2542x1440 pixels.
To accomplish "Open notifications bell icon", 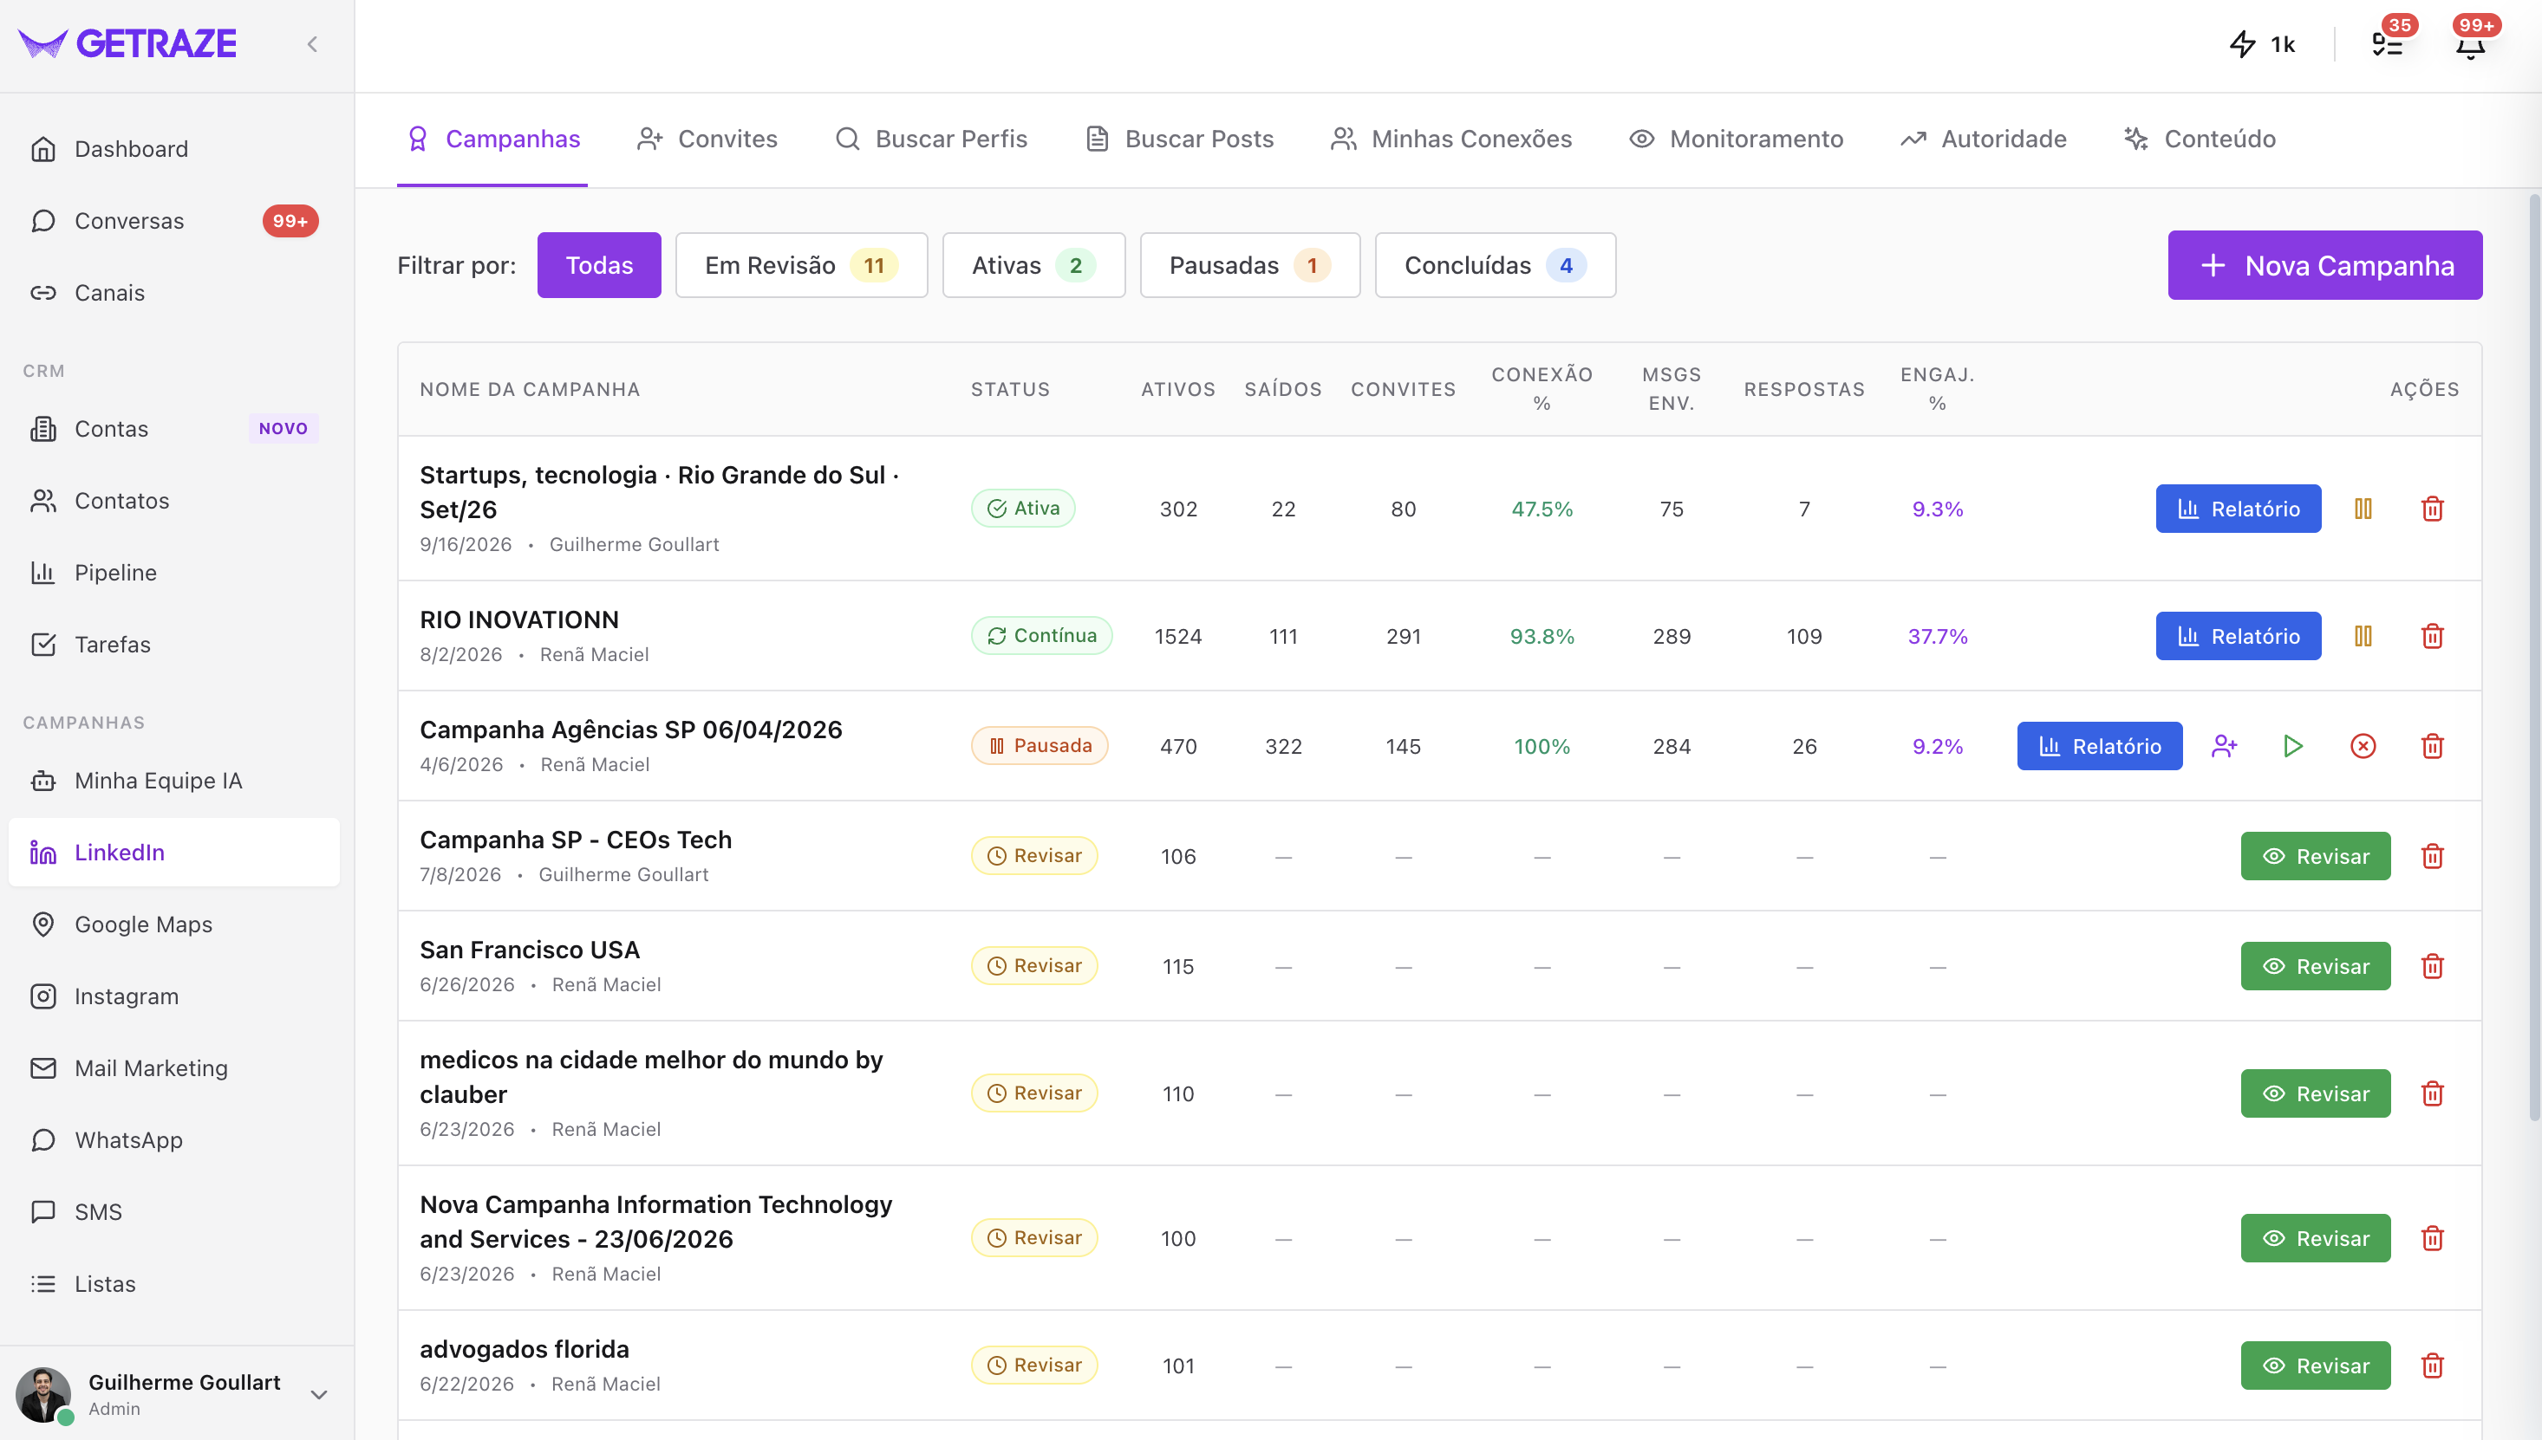I will 2471,43.
